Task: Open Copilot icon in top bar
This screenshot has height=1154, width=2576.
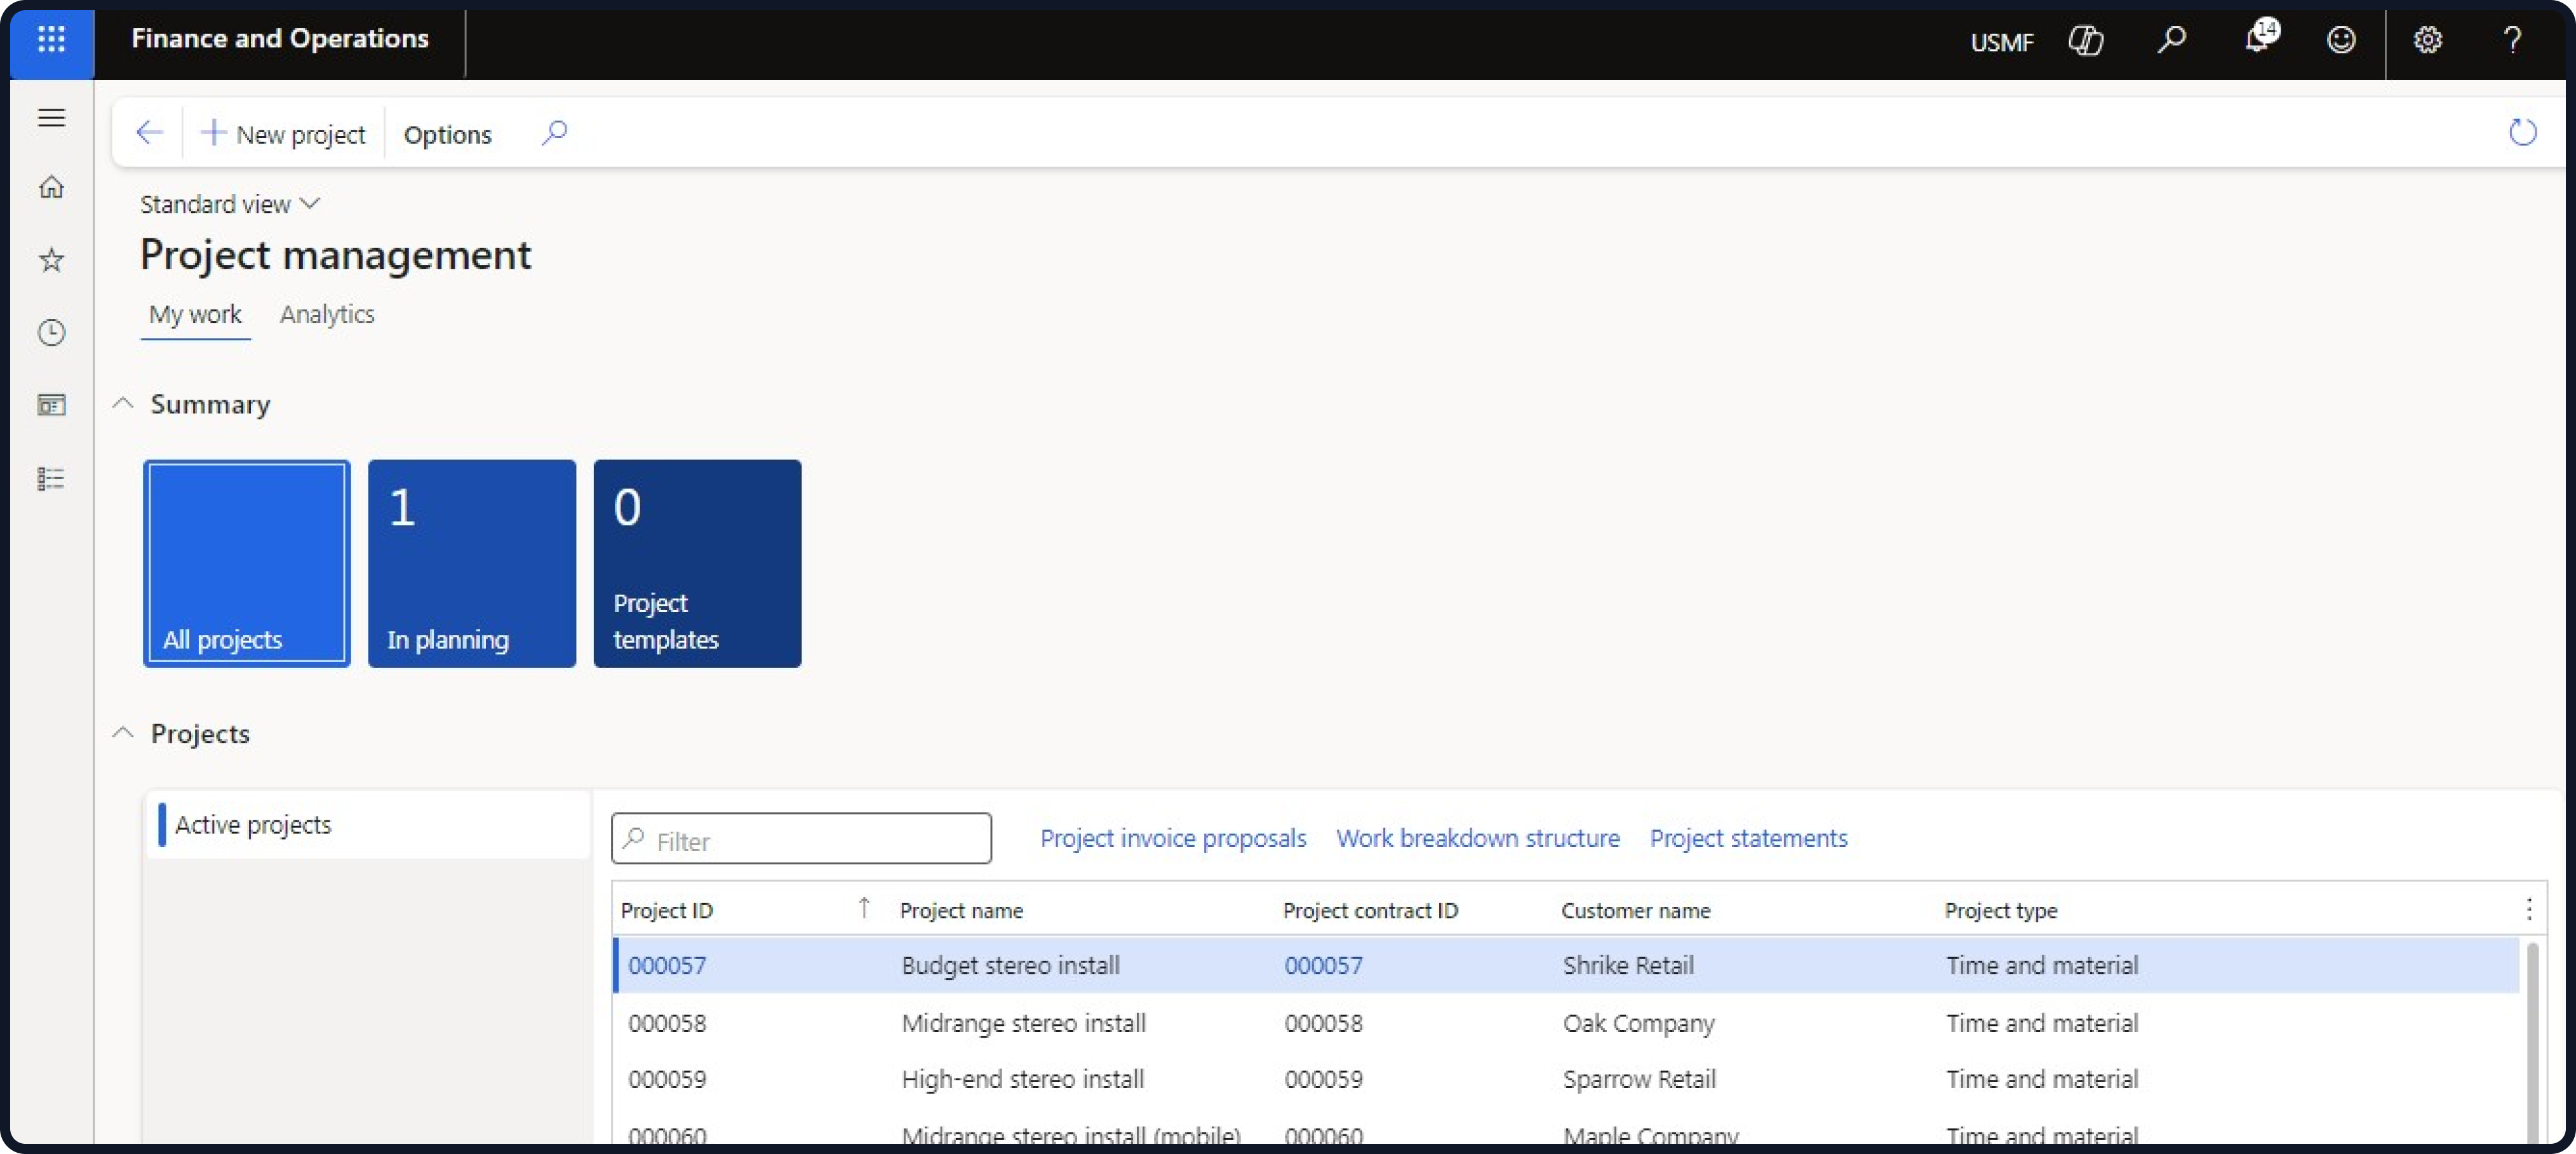Action: point(2085,40)
